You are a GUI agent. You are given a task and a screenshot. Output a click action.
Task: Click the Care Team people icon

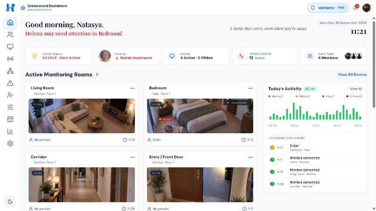point(310,56)
